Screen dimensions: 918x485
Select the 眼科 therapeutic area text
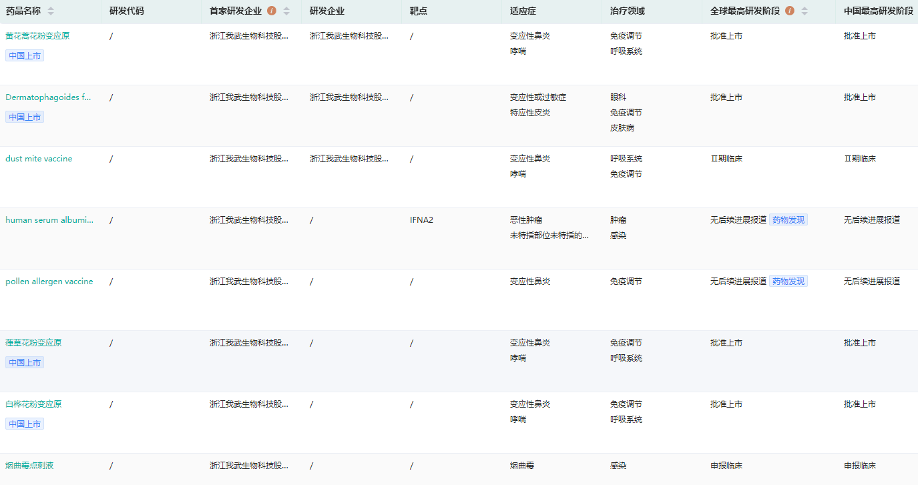pyautogui.click(x=618, y=97)
